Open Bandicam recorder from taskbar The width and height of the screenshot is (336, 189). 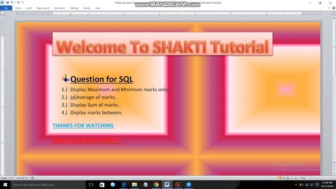pyautogui.click(x=178, y=185)
